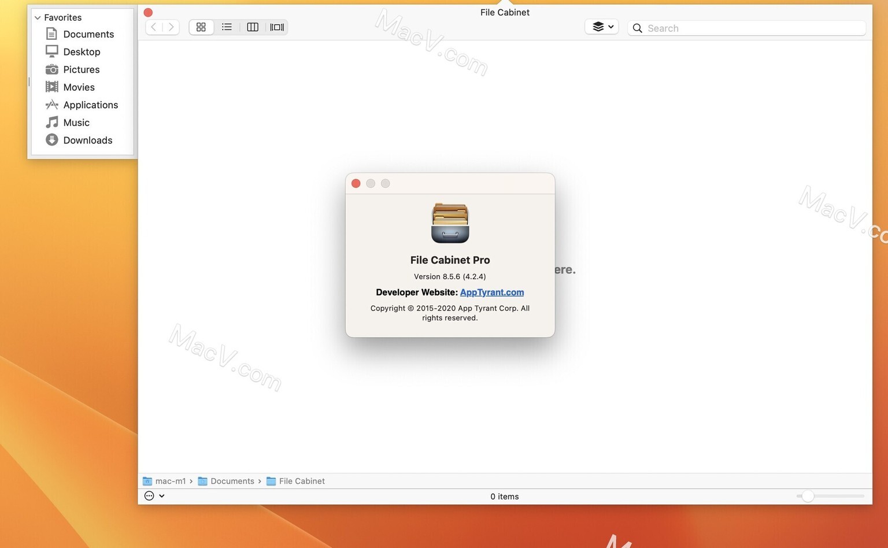
Task: Switch to gallery view
Action: point(277,27)
